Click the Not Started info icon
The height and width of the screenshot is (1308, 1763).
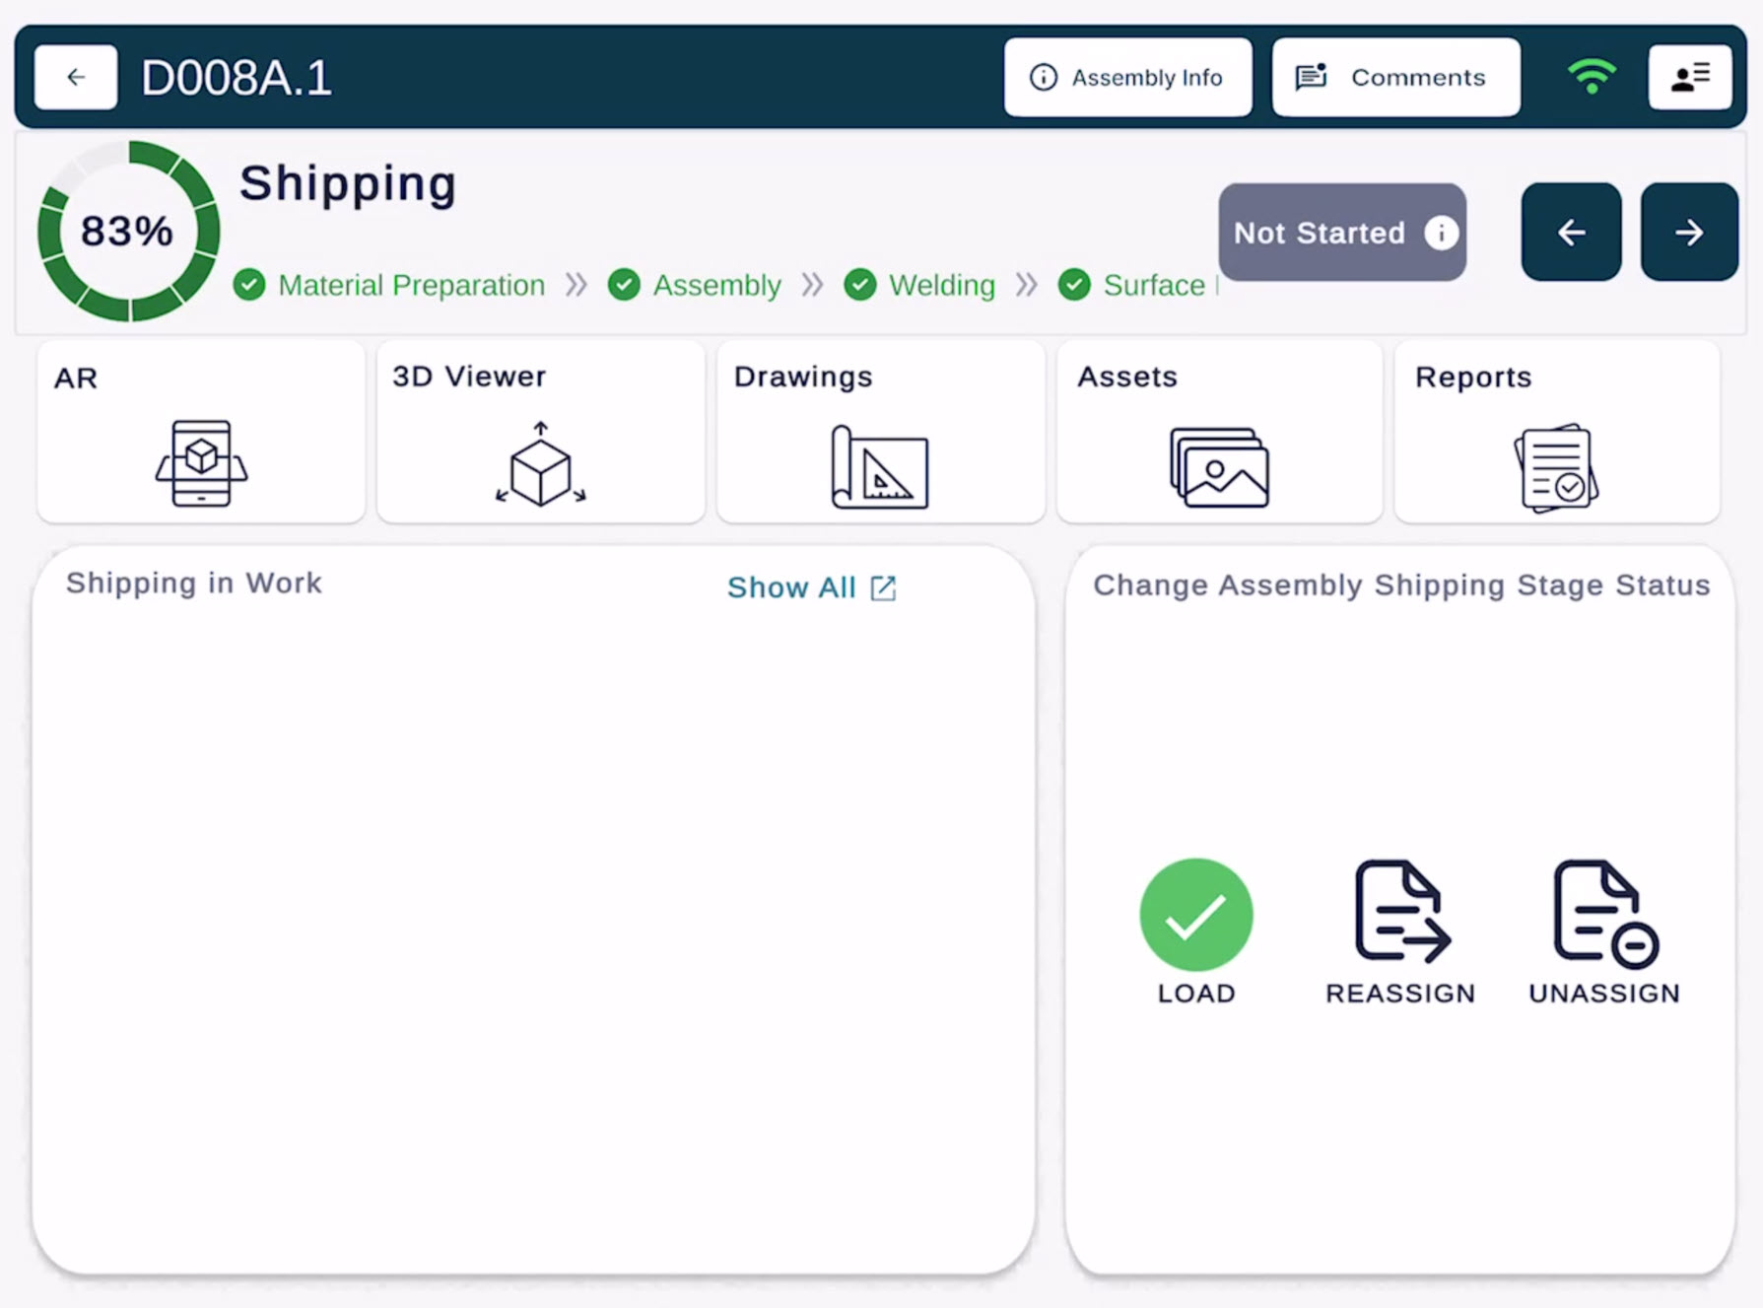point(1441,233)
